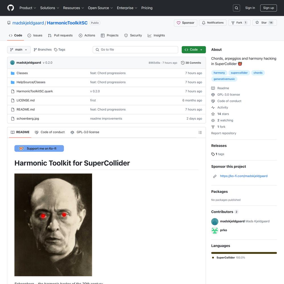The image size is (284, 284).
Task: Open commit hash 8965d9a
Action: pyautogui.click(x=154, y=63)
